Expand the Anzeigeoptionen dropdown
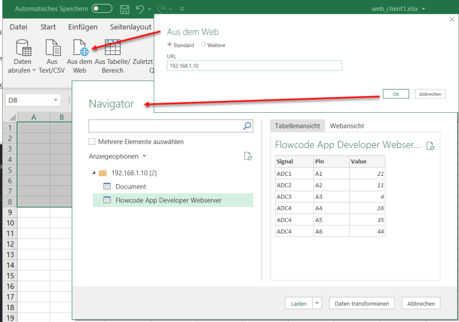Screen dimensions: 459x322 [x=144, y=157]
